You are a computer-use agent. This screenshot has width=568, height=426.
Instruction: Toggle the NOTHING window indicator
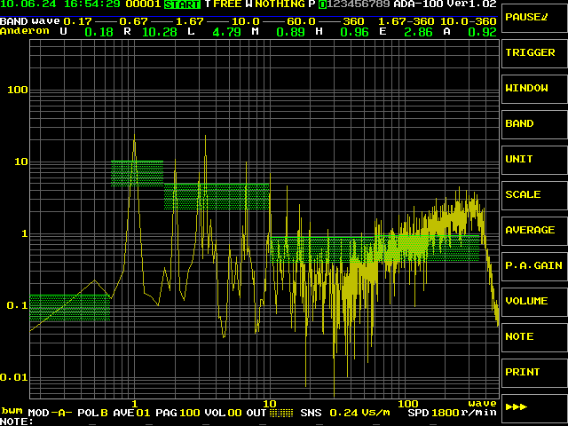click(x=280, y=4)
